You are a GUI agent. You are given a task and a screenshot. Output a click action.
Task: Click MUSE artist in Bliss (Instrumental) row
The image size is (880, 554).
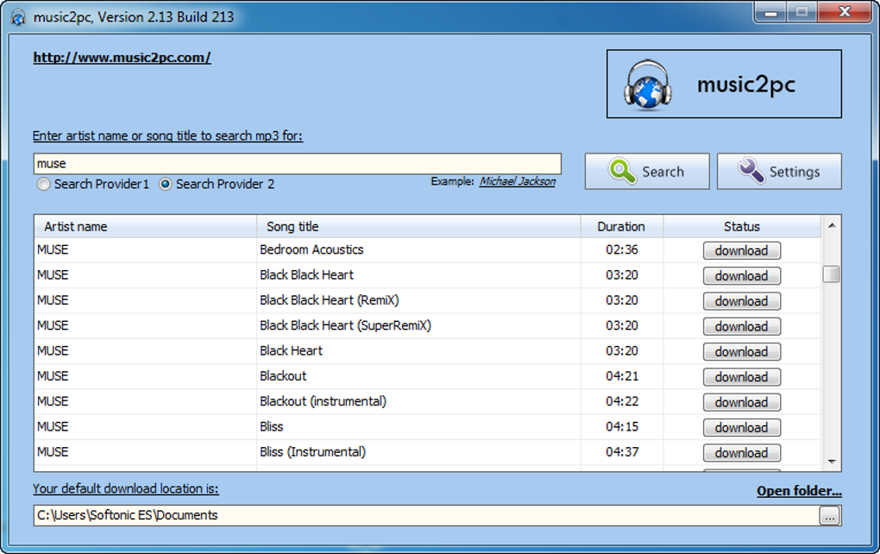[x=53, y=452]
